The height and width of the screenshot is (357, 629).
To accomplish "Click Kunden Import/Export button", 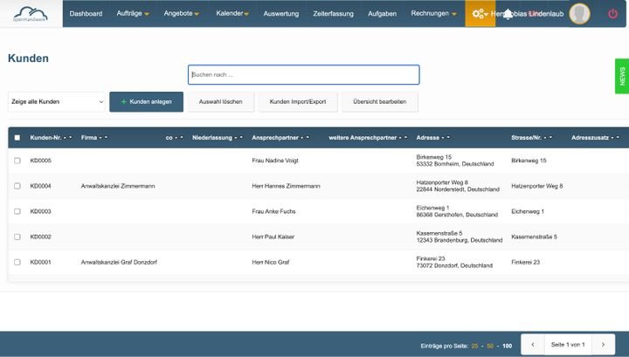I will point(298,102).
